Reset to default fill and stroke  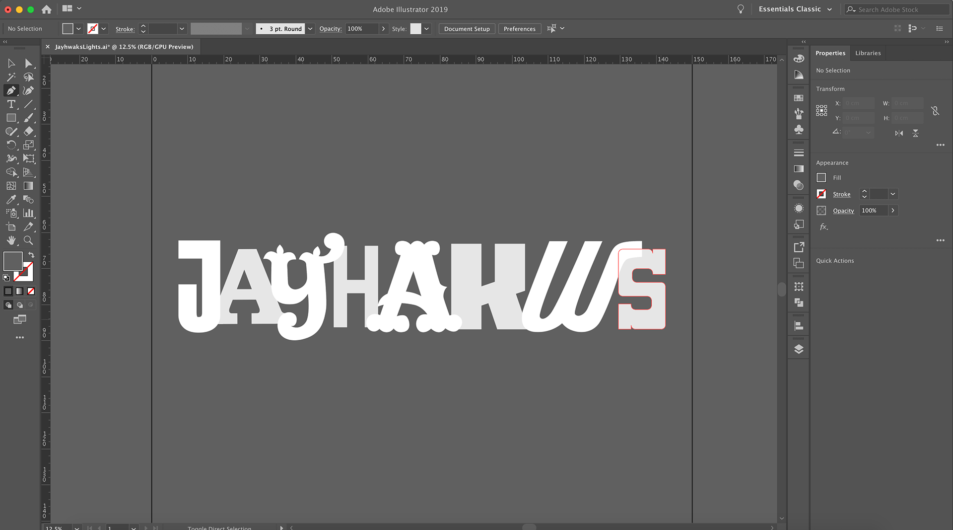[6, 278]
